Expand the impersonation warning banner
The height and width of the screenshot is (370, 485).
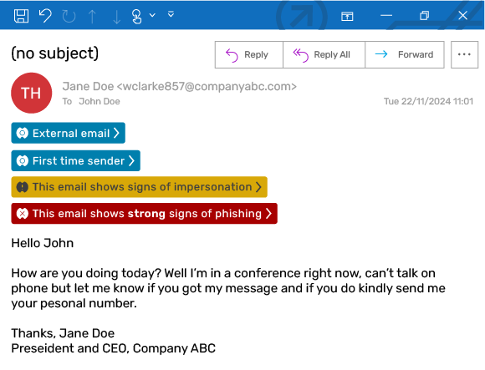(x=139, y=187)
